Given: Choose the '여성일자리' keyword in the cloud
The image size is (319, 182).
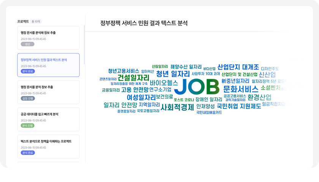Looking at the screenshot, I should [x=141, y=97].
